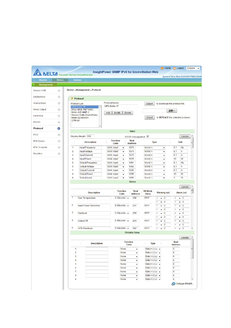The height and width of the screenshot is (328, 231).
Task: Open Type dropdown for Input Voltage row
Action: [155, 151]
